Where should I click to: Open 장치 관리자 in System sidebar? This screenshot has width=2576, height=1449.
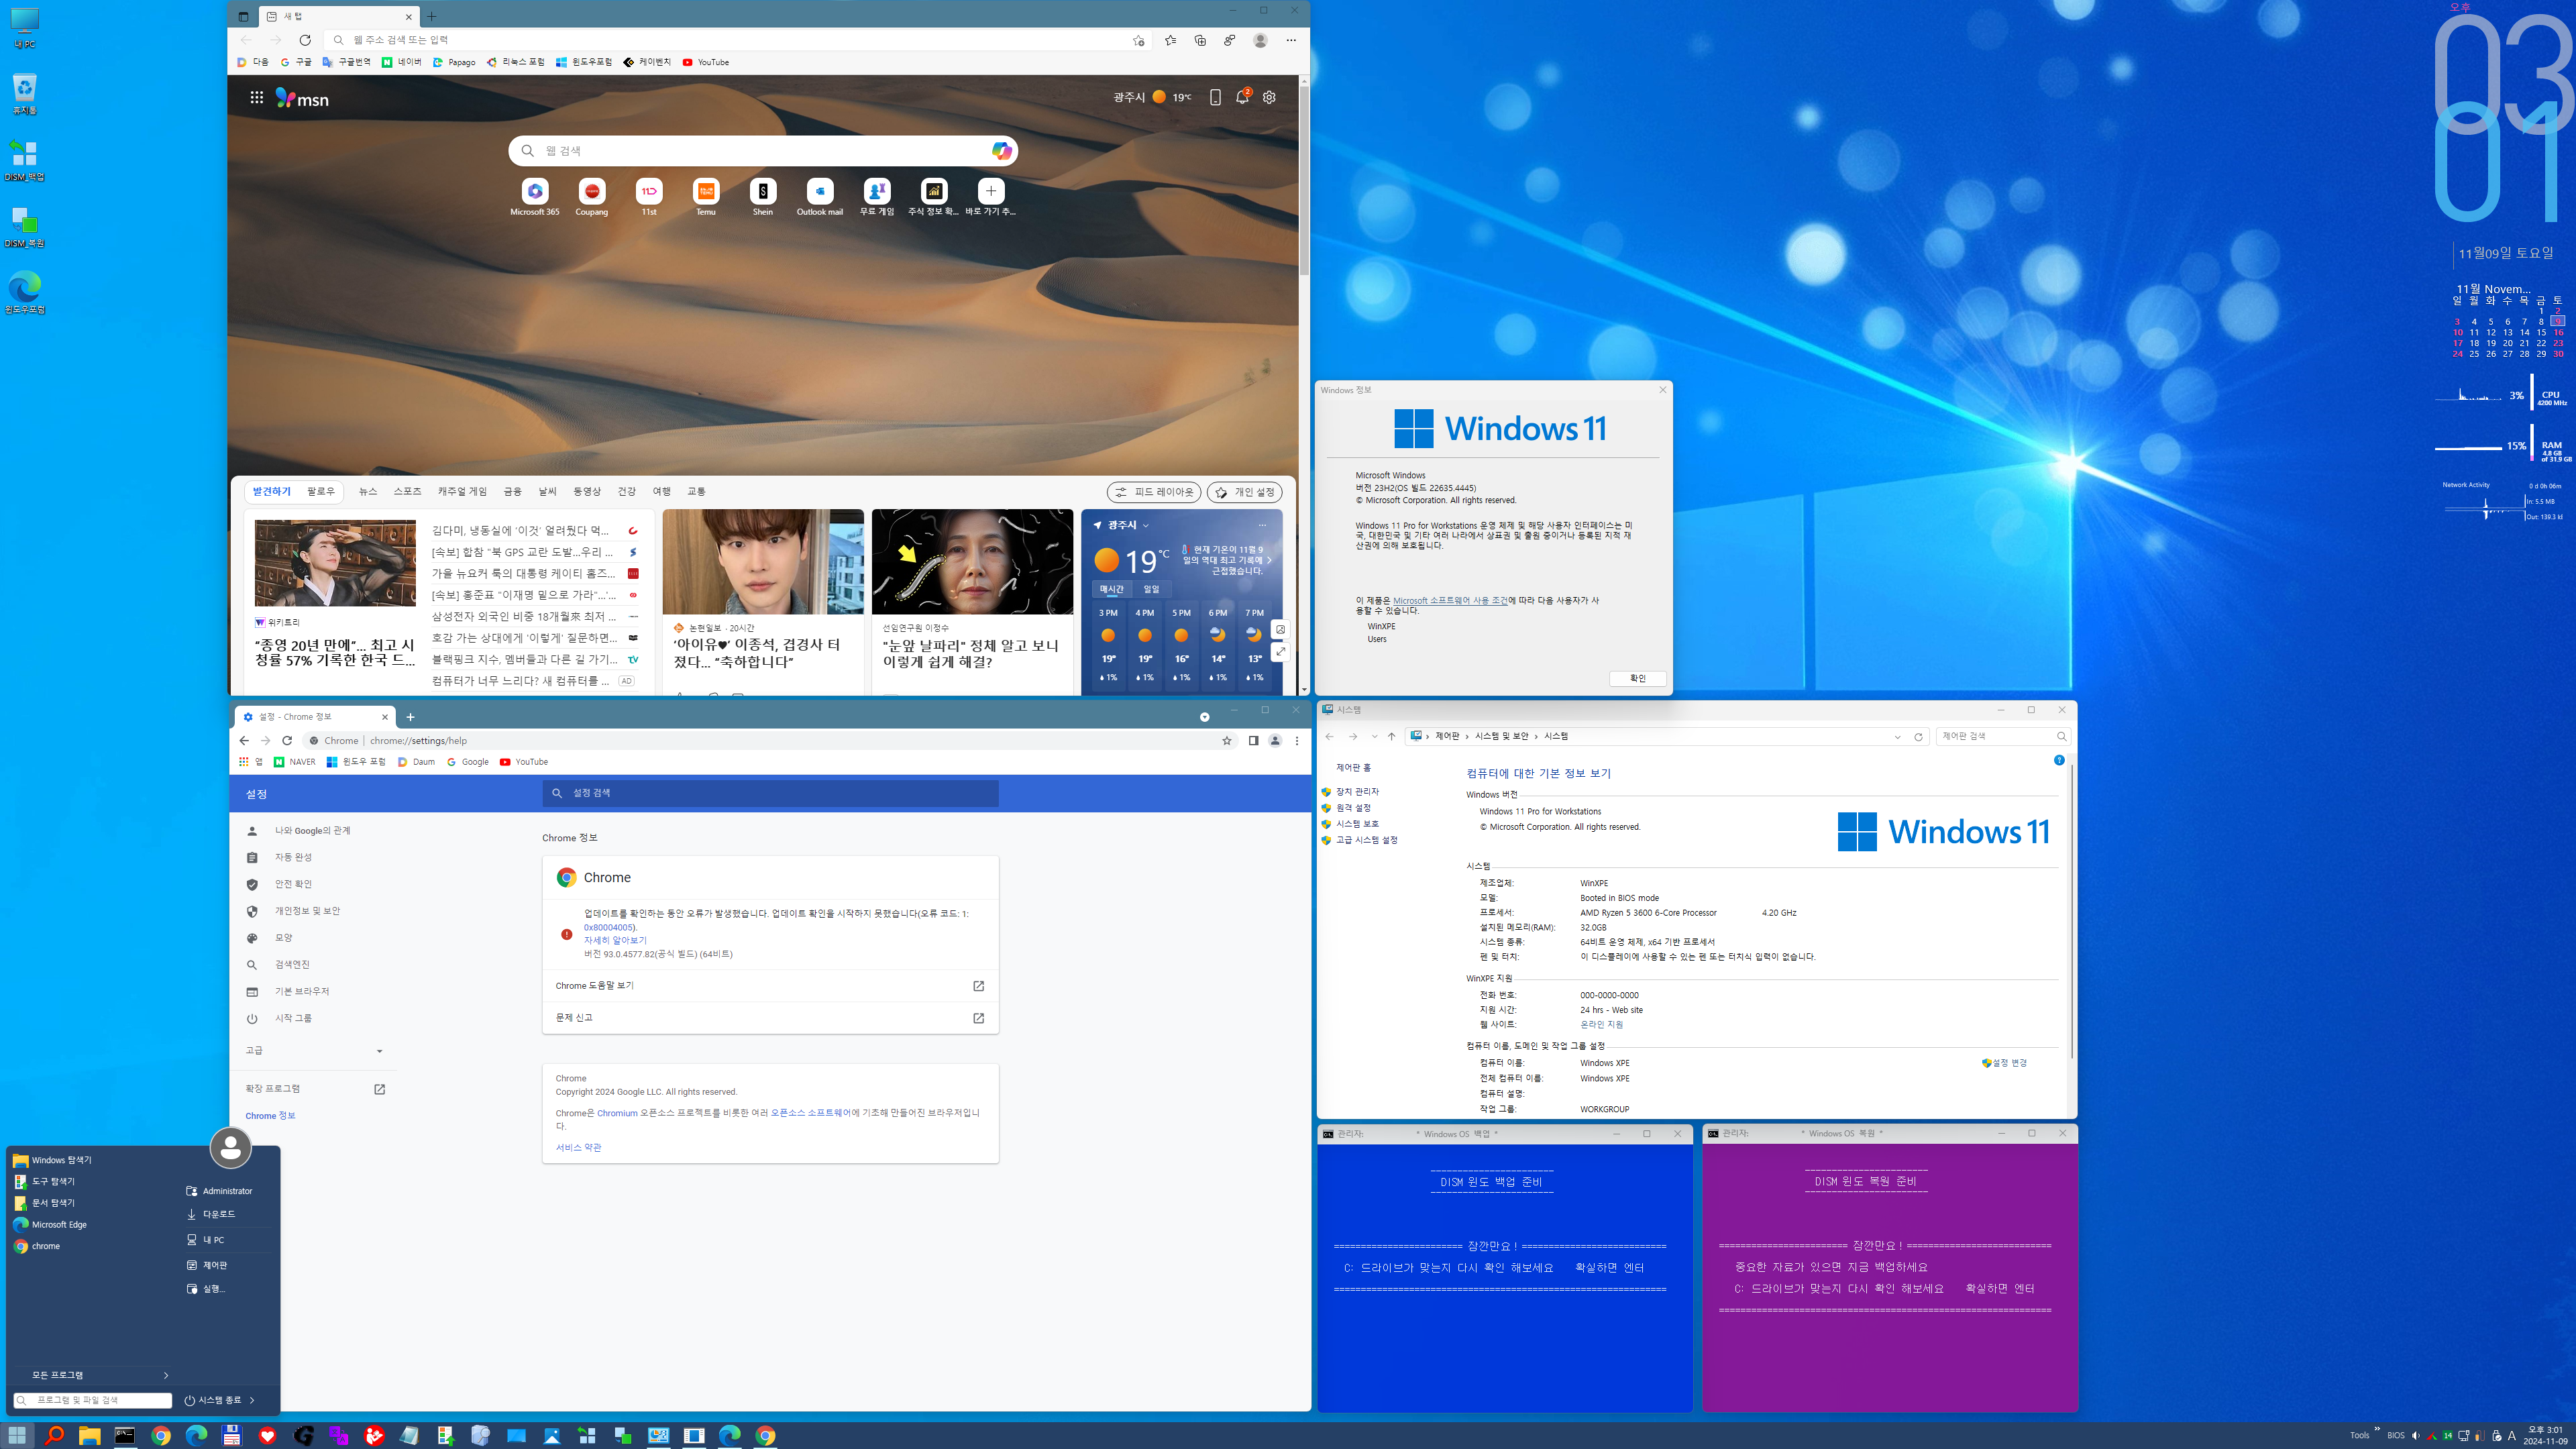point(1357,792)
